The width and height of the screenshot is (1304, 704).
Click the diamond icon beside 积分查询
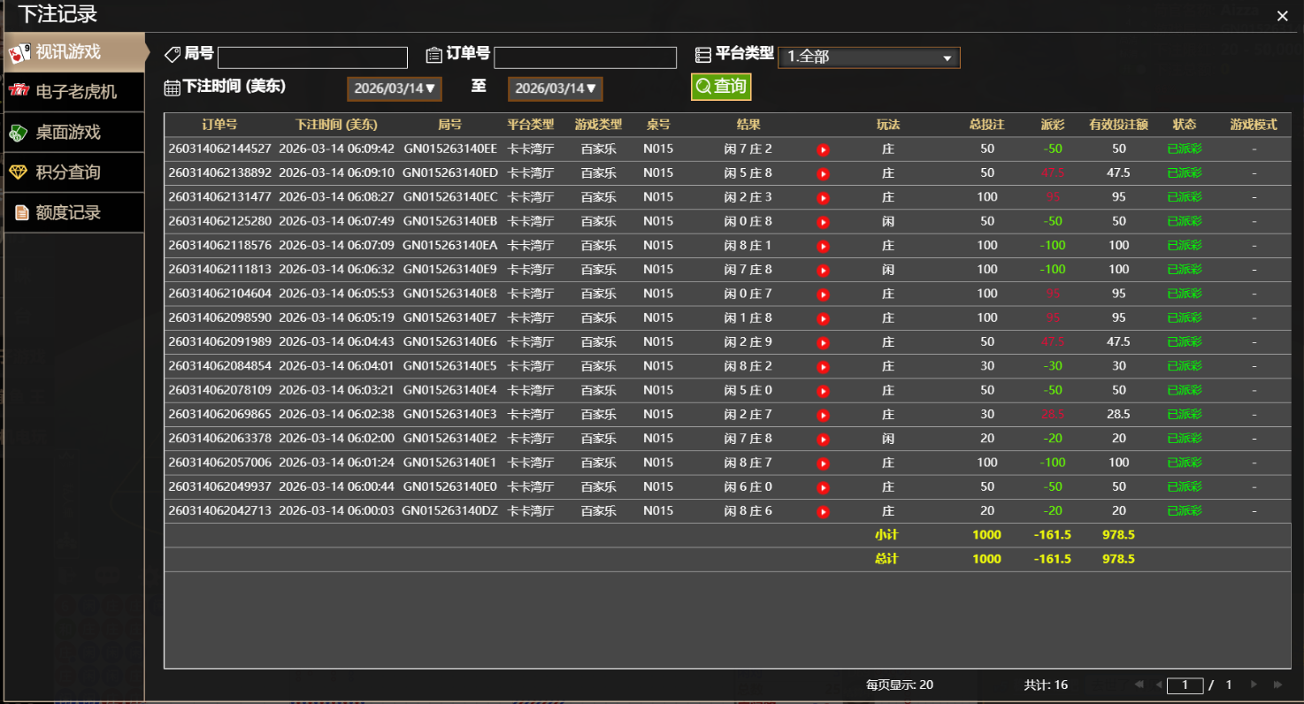pos(19,172)
